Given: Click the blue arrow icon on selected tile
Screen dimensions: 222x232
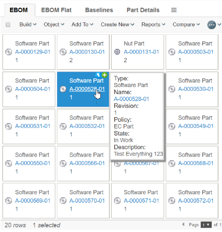Looking at the screenshot, I should 98,75.
